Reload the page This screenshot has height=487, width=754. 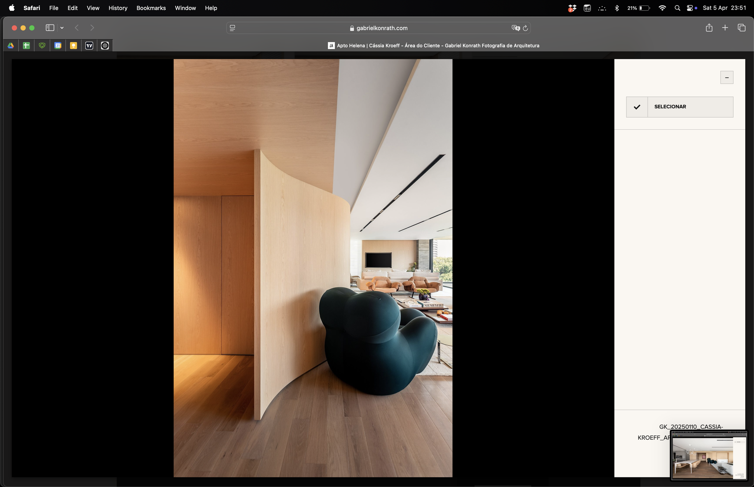click(x=525, y=28)
